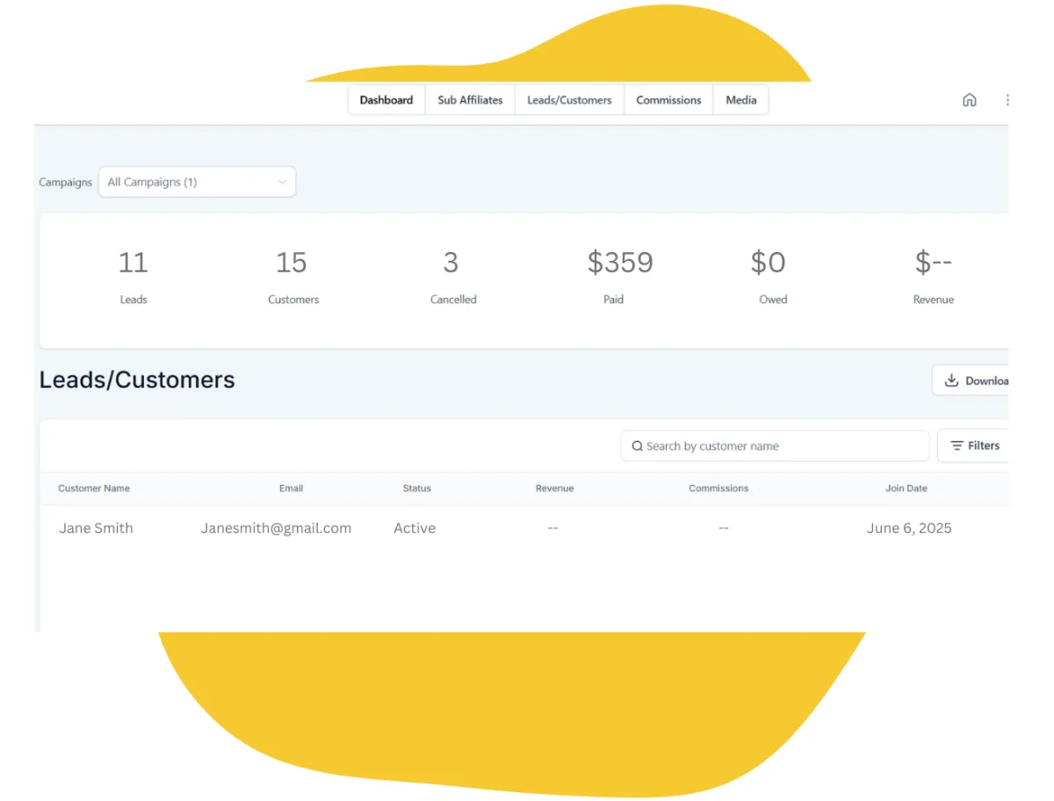This screenshot has height=801, width=1054.
Task: Sort by Customer Name column header
Action: [x=94, y=488]
